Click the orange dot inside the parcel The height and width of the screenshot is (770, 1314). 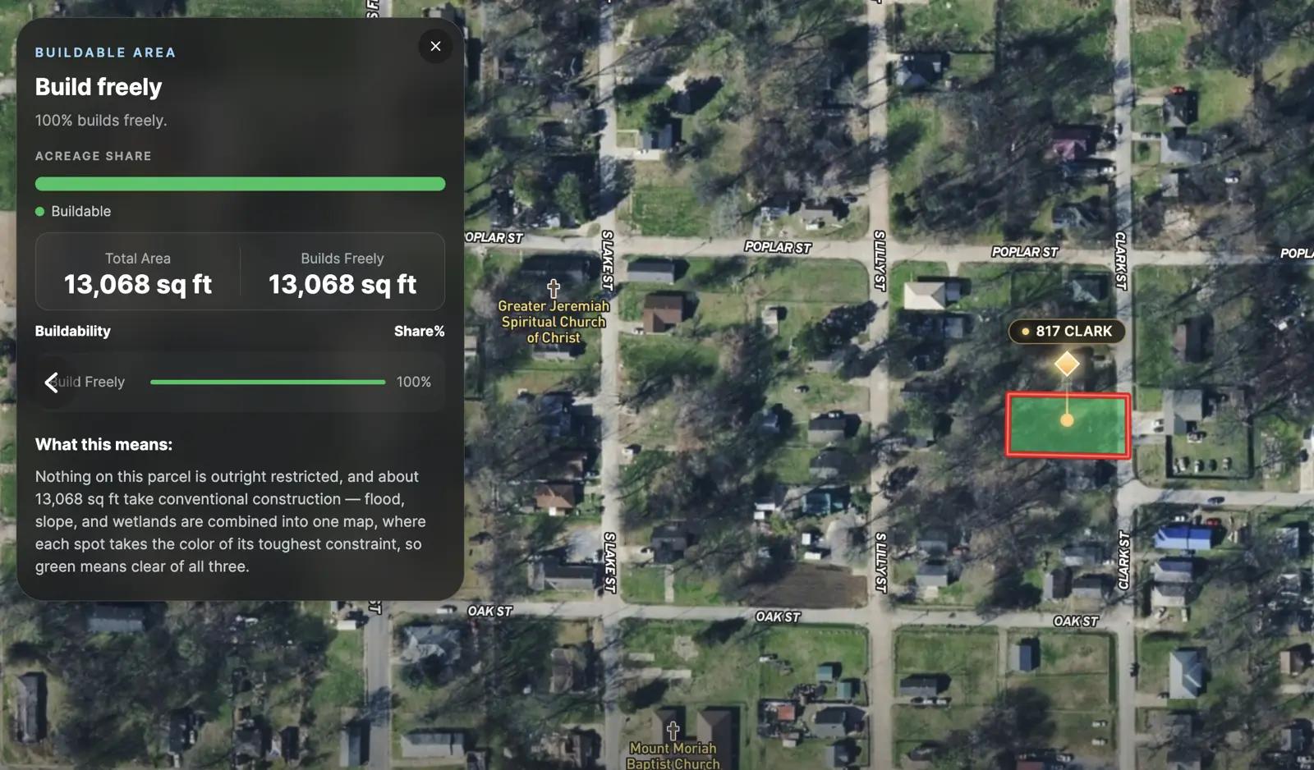click(1067, 420)
